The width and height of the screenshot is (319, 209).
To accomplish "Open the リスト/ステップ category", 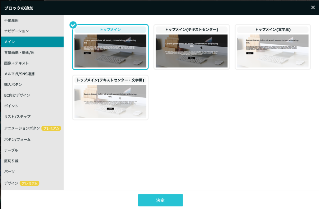I will click(17, 117).
